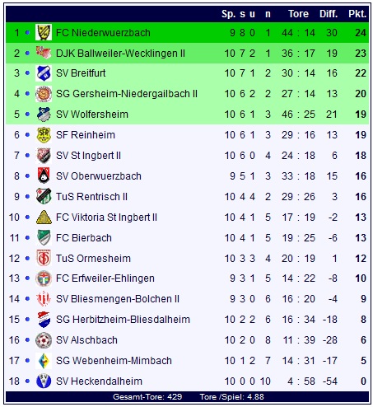Click the Diff. column header

(x=329, y=14)
